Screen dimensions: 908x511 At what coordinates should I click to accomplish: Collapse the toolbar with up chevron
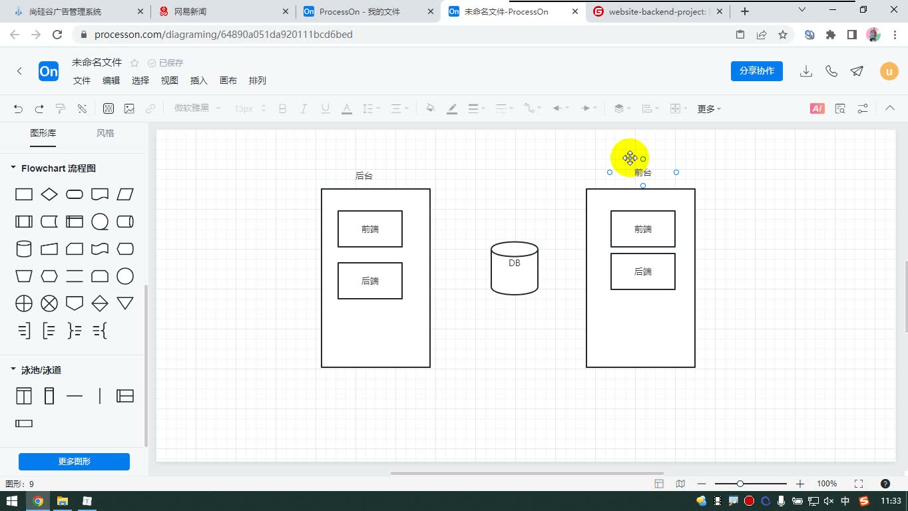[x=889, y=108]
